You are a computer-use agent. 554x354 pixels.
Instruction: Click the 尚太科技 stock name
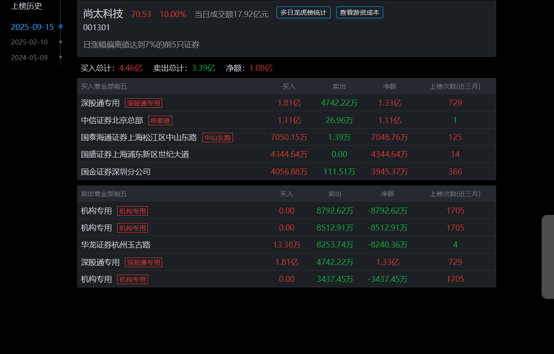click(103, 14)
